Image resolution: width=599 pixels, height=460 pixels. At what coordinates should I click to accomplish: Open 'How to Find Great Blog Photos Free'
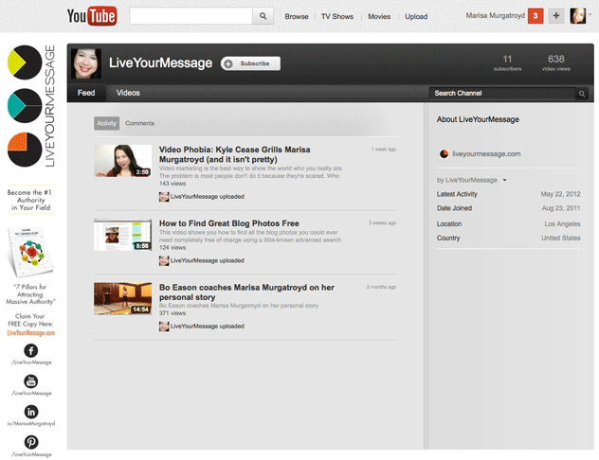click(229, 223)
